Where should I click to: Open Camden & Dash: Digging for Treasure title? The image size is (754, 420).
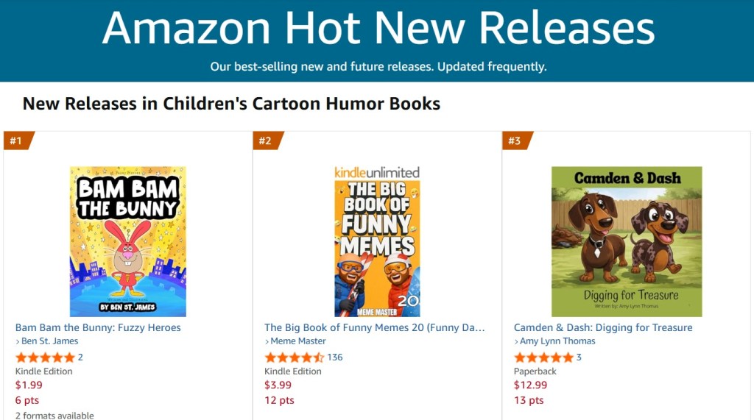click(603, 327)
